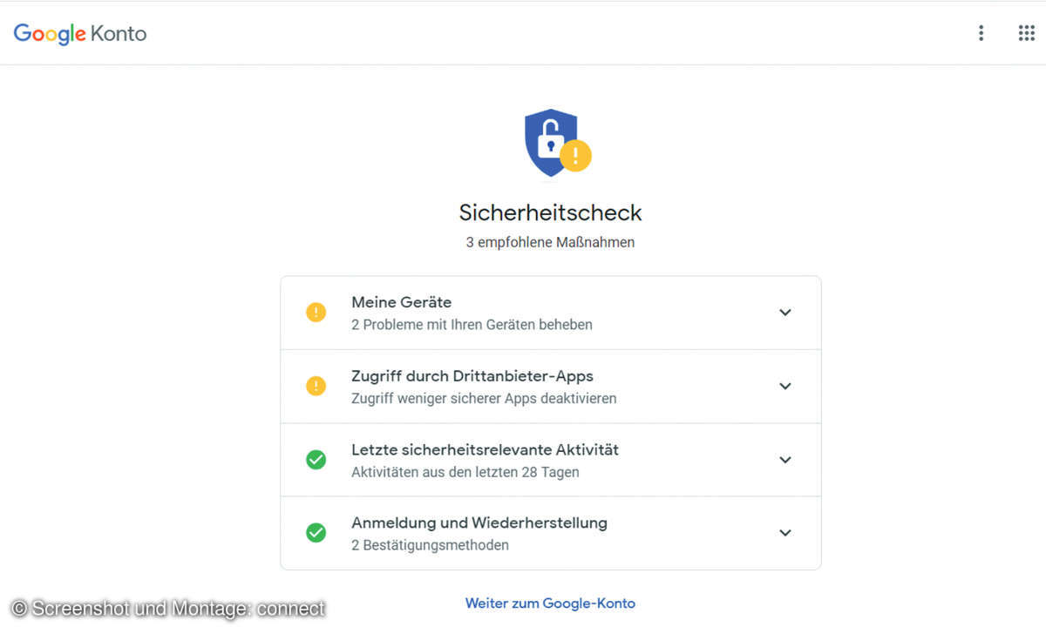This screenshot has height=627, width=1046.
Task: Expand the Zugriff durch Drittanbieter-Apps chevron
Action: click(x=784, y=386)
